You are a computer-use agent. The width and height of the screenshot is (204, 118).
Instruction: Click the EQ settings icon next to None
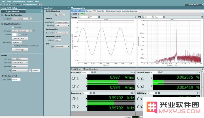click(30, 70)
